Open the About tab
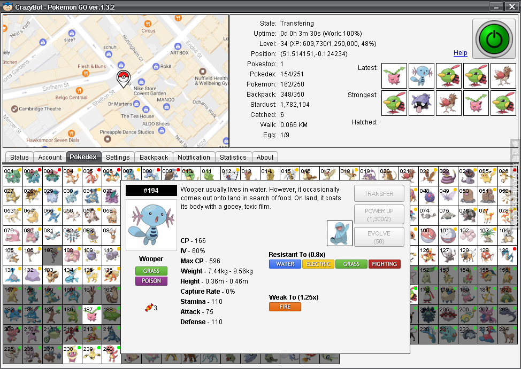Image resolution: width=521 pixels, height=369 pixels. click(265, 158)
